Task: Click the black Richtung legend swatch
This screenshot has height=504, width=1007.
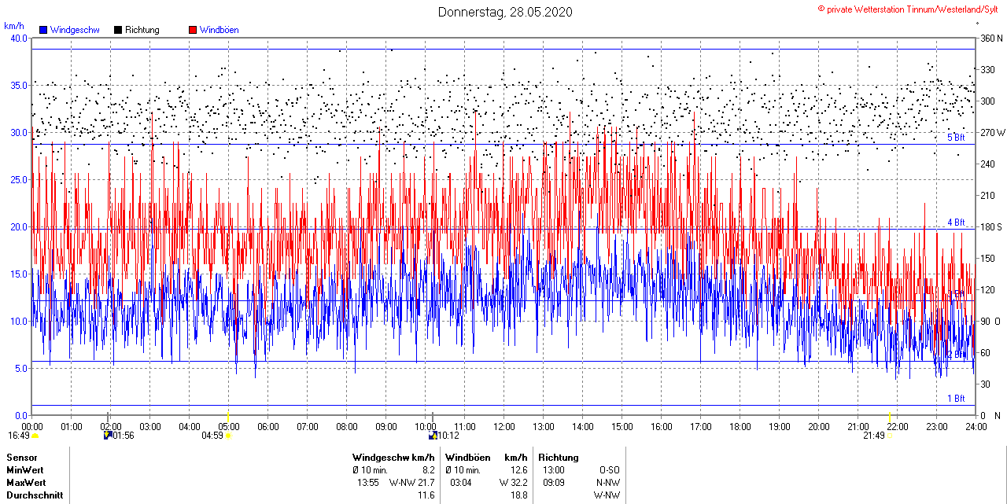Action: 118,30
